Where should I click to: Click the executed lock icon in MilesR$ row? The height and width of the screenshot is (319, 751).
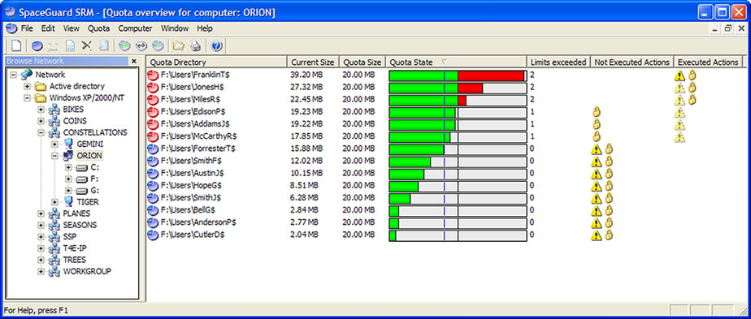pos(692,100)
